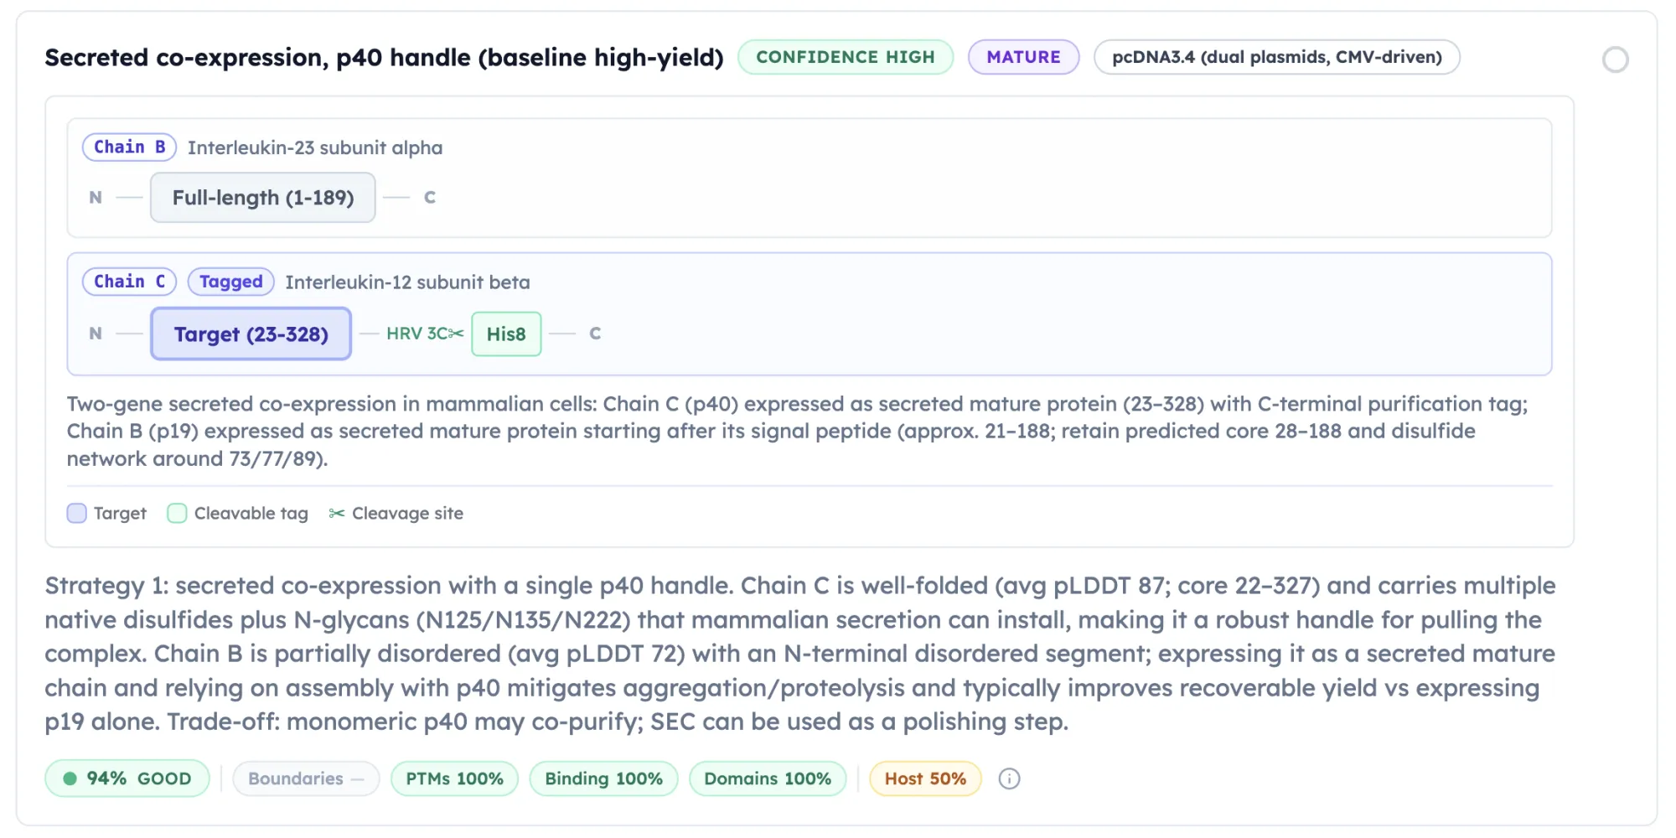Open the Boundaries score pill

pyautogui.click(x=306, y=779)
